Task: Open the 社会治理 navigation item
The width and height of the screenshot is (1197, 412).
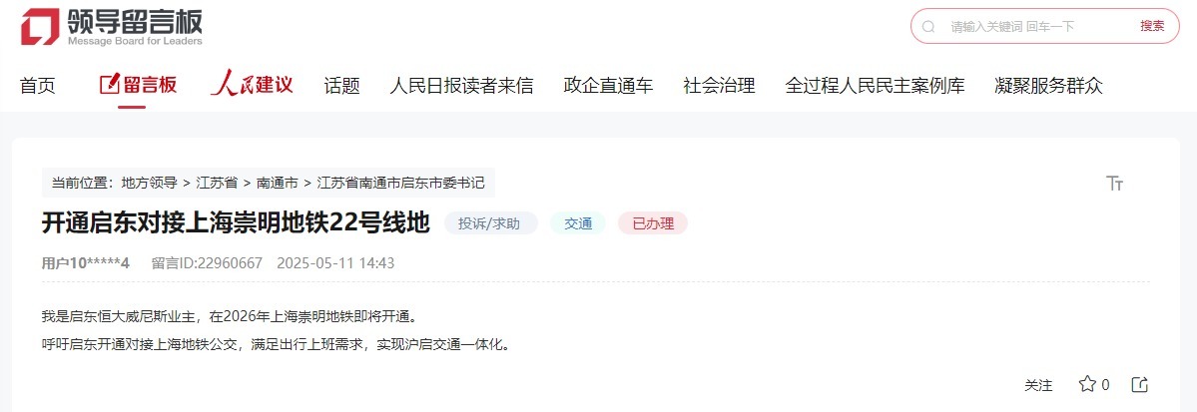Action: click(719, 86)
